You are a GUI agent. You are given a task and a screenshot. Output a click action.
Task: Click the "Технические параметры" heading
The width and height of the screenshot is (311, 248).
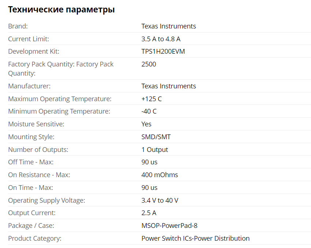coord(61,10)
